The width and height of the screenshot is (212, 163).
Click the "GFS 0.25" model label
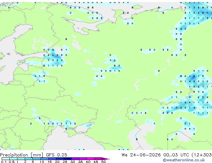tap(57, 155)
